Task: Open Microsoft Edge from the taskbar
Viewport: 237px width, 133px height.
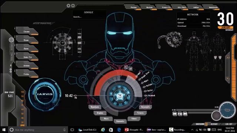Action: click(119, 130)
